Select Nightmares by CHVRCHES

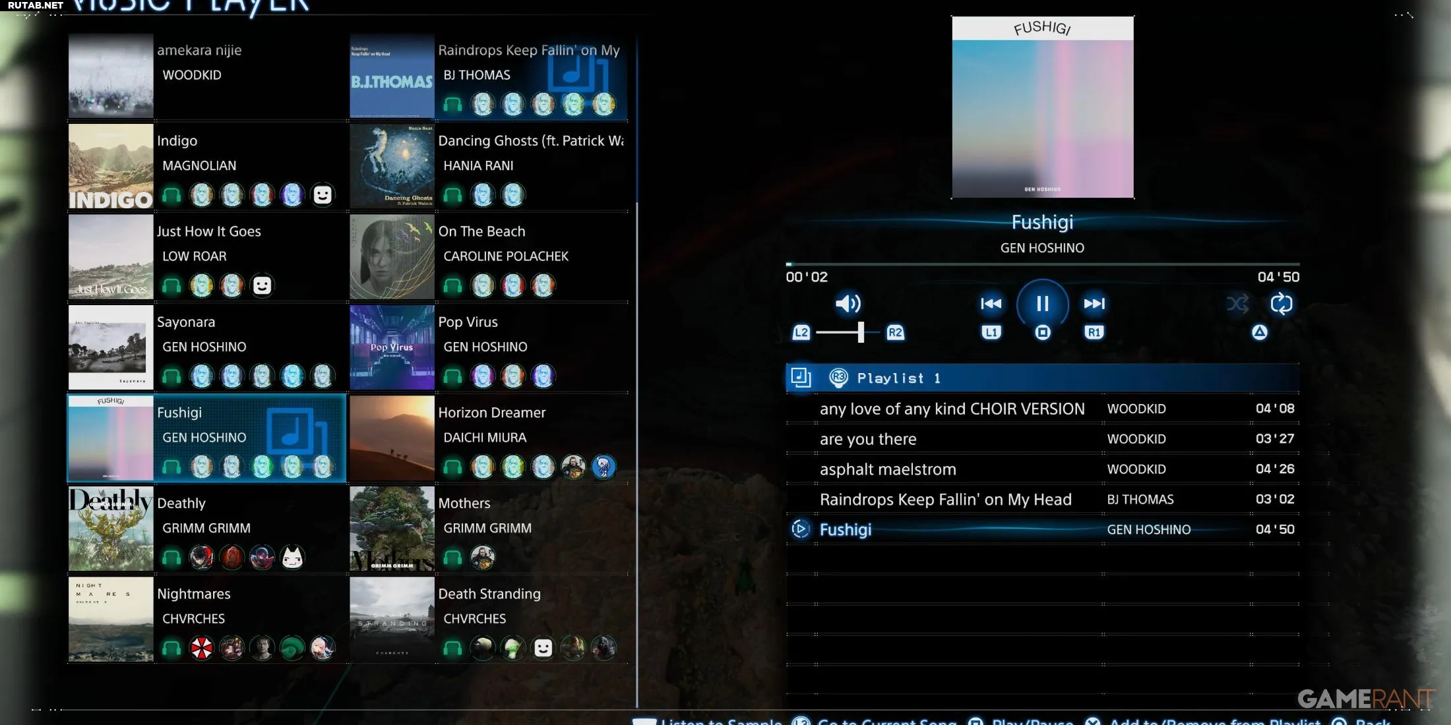point(207,620)
